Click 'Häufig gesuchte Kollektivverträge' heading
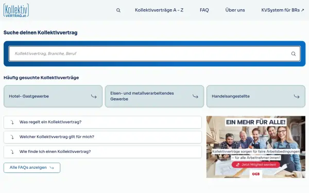This screenshot has width=309, height=193. [41, 78]
